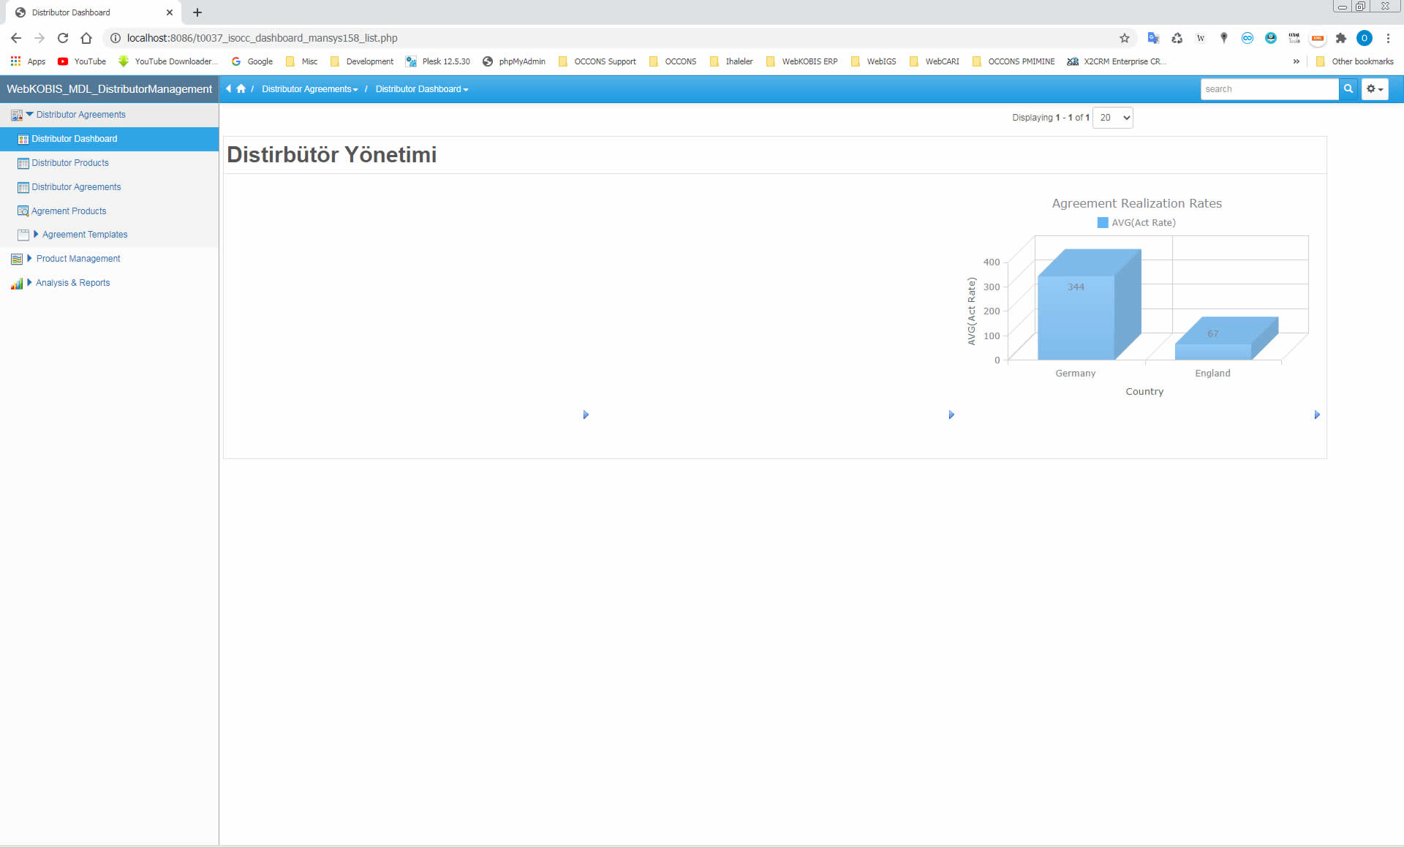Expand Product Management tree node
The width and height of the screenshot is (1404, 848).
click(30, 259)
